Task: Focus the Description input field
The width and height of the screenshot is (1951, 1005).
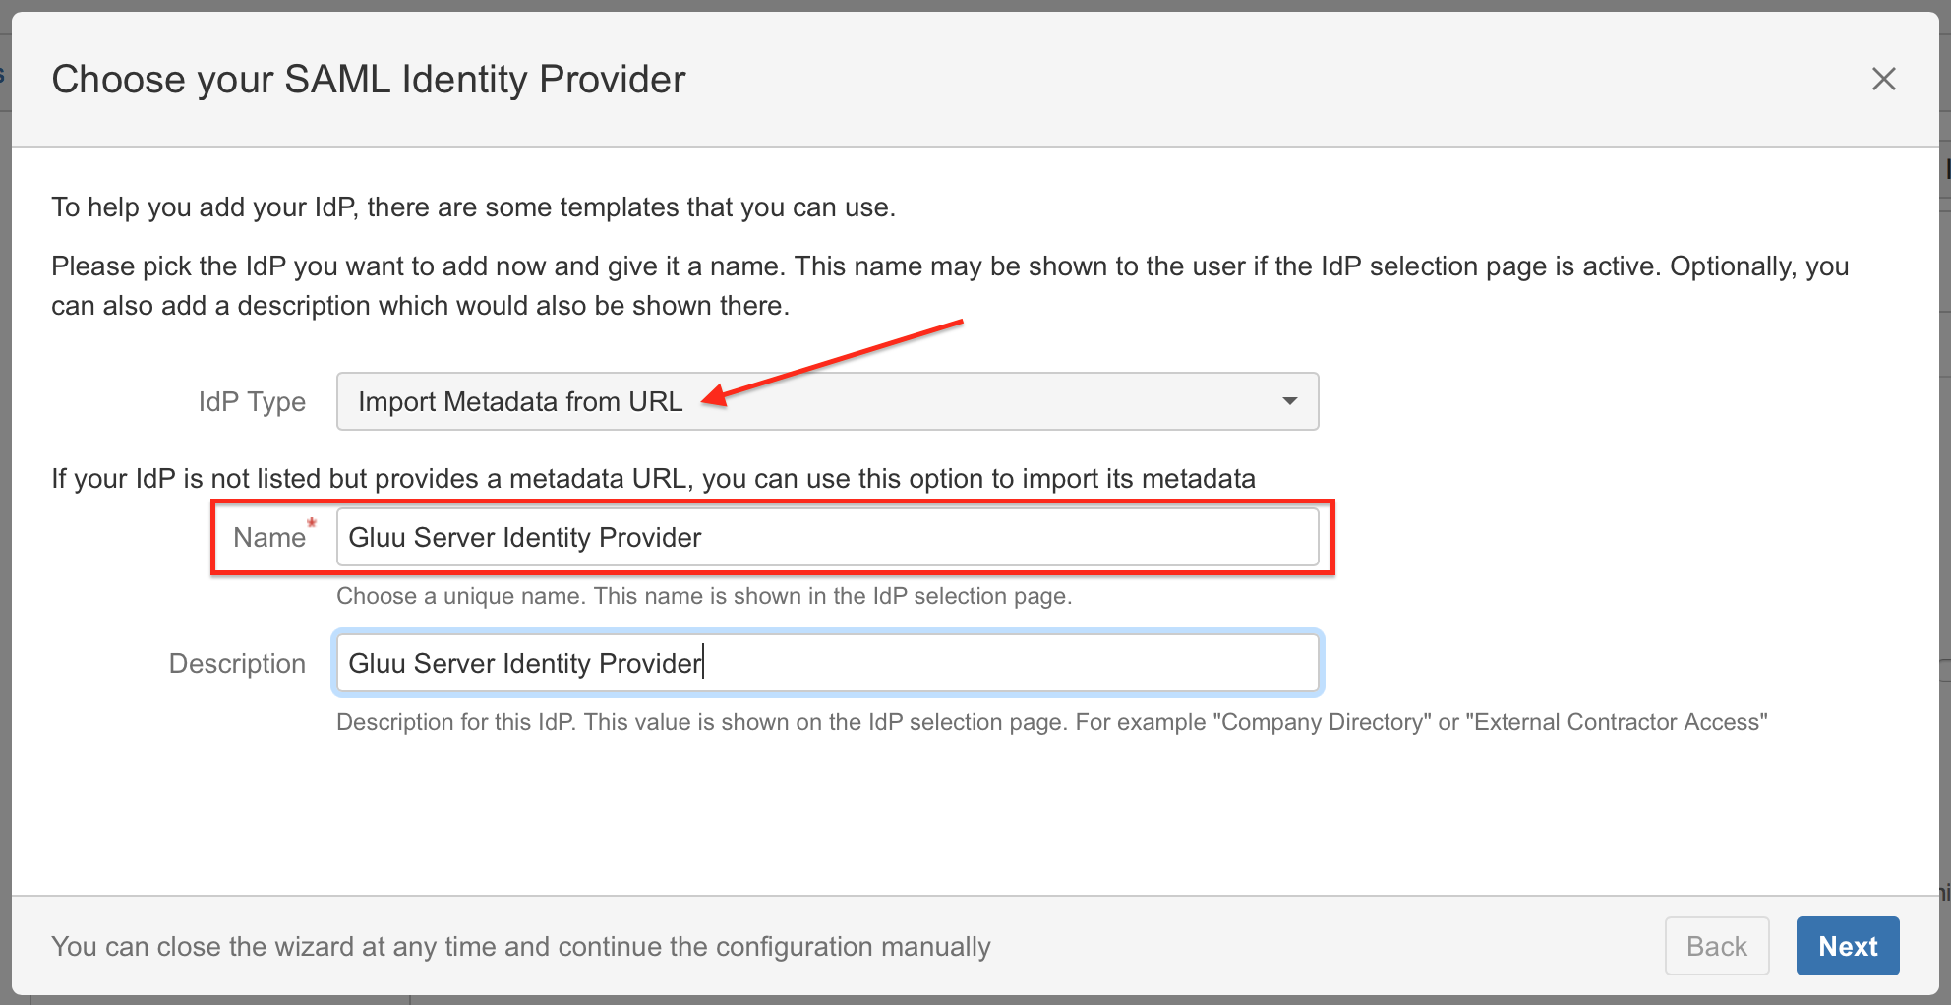Action: (x=827, y=663)
